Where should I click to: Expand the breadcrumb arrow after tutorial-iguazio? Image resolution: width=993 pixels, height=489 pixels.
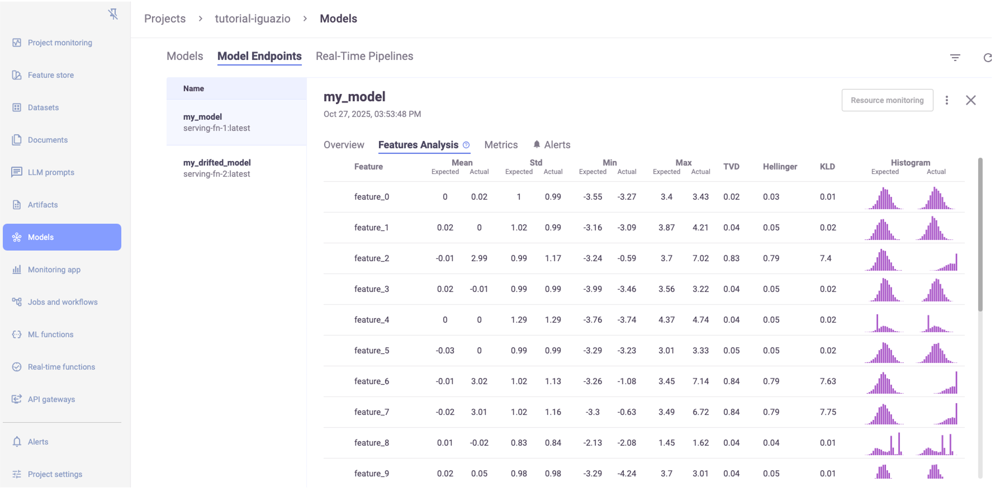click(305, 18)
